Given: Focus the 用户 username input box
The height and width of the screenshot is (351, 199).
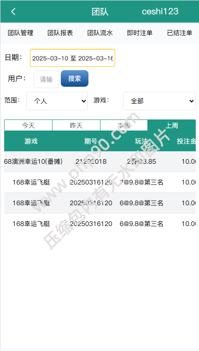Looking at the screenshot, I should point(46,79).
